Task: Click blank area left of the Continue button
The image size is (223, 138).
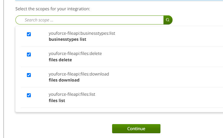Action: click(60, 129)
